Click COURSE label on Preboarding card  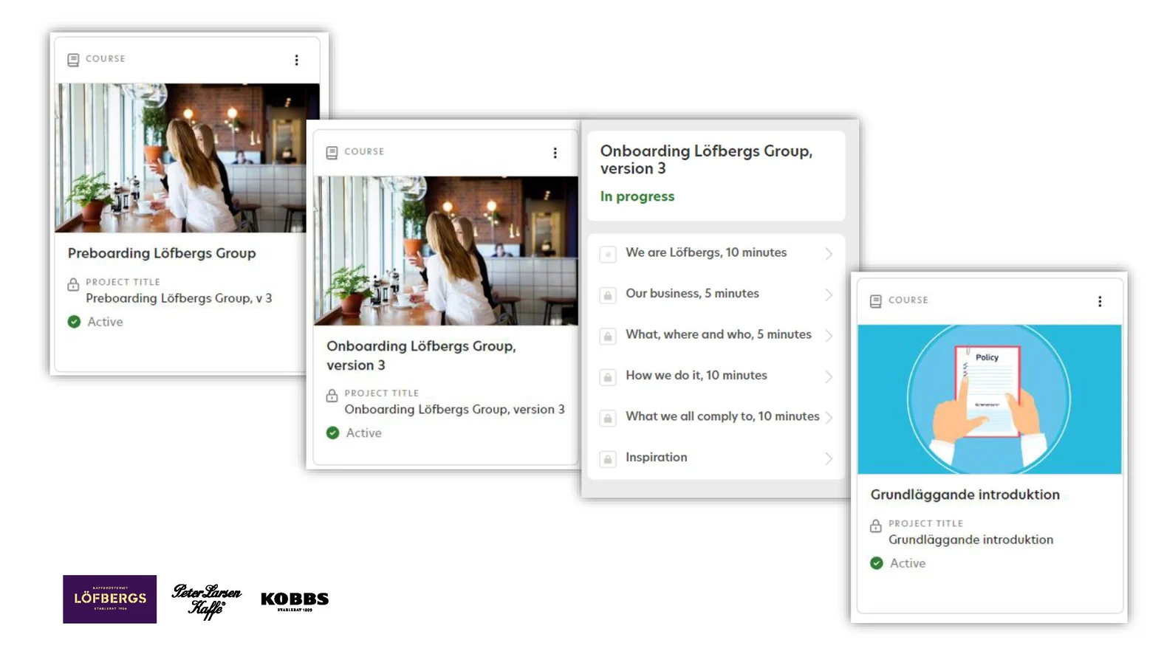[x=106, y=59]
